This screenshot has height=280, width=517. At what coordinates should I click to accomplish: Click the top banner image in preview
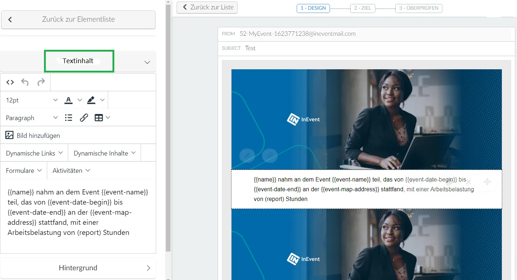[366, 119]
